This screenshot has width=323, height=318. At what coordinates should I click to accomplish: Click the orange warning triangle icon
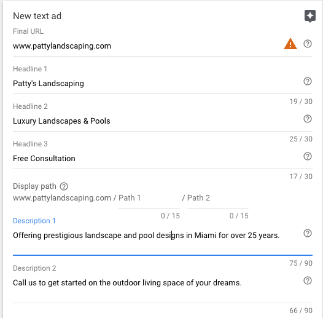click(290, 44)
